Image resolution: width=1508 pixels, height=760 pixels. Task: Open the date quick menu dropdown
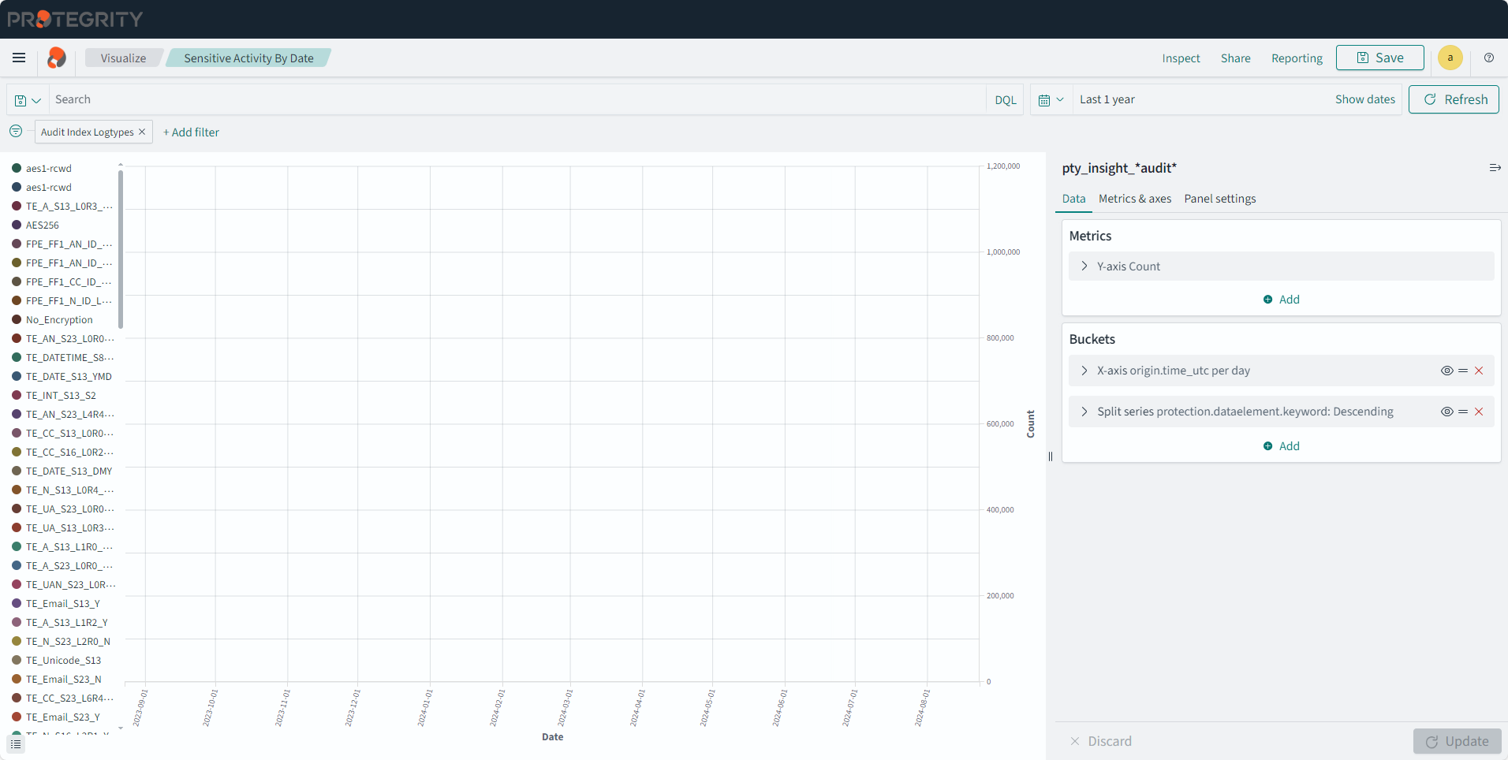(1051, 100)
